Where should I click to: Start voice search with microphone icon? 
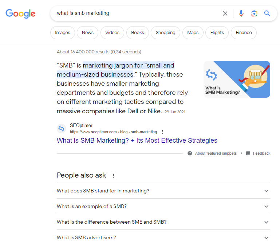(241, 13)
